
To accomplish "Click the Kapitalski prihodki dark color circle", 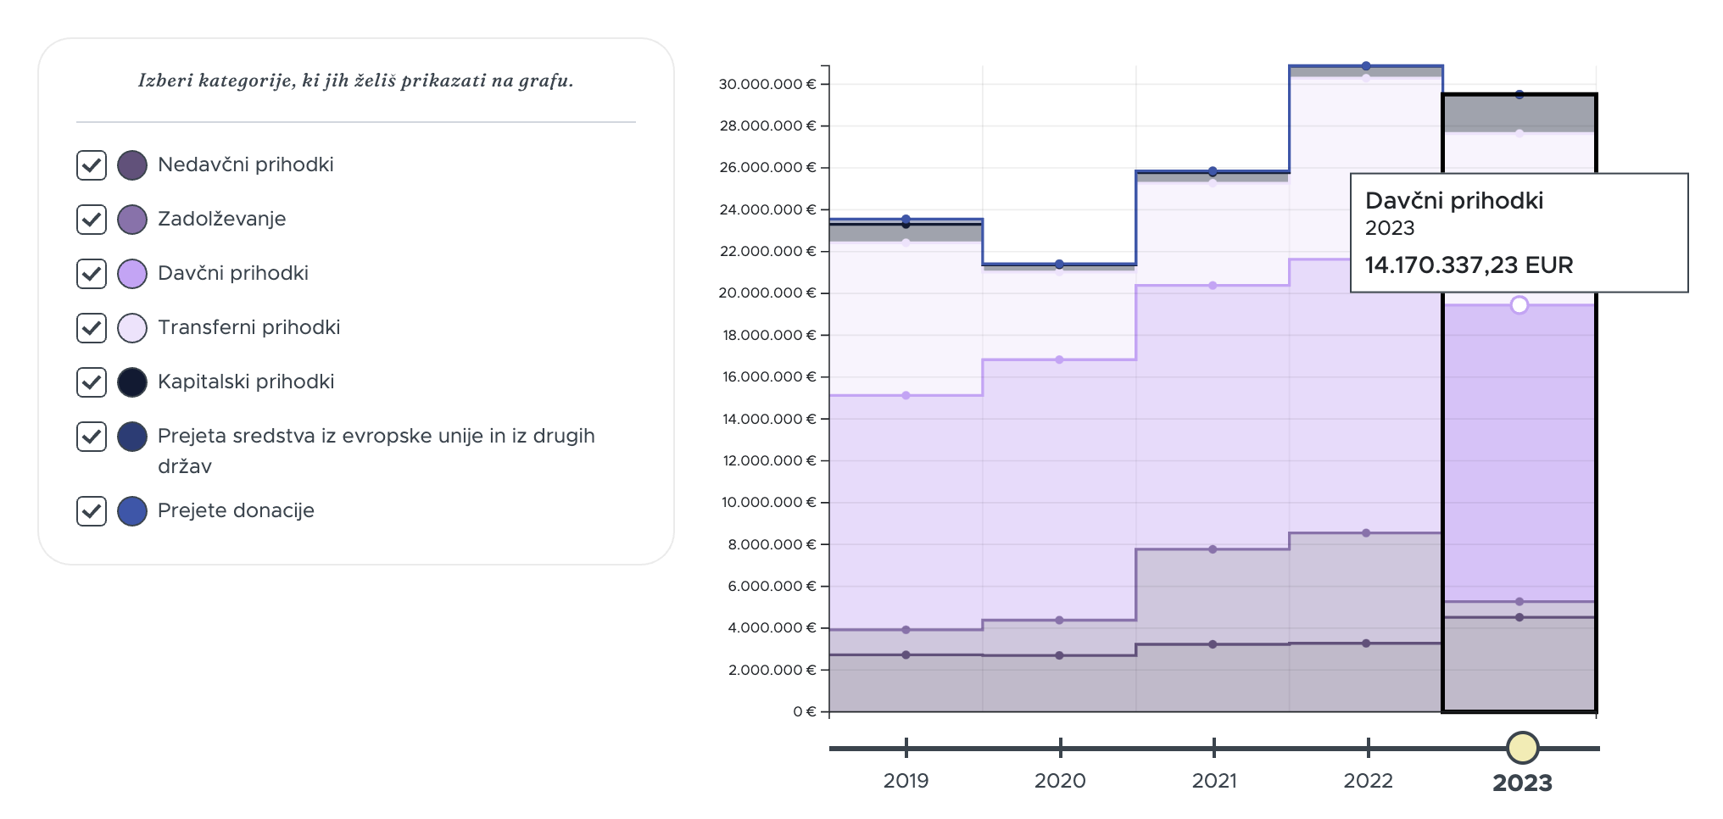I will [132, 382].
